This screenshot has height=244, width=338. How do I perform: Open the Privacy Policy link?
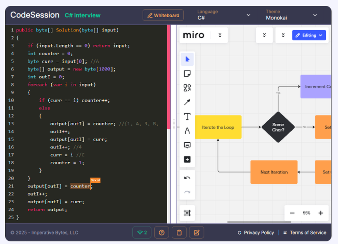tap(256, 232)
